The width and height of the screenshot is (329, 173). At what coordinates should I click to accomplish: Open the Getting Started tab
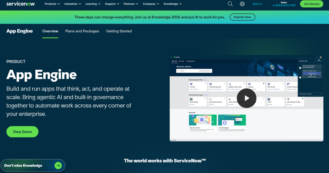119,31
